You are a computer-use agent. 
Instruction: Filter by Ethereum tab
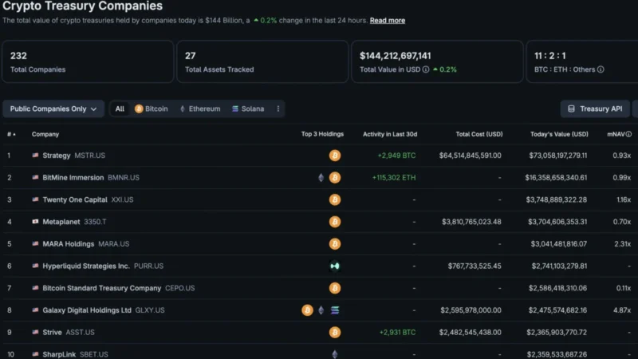pyautogui.click(x=200, y=108)
